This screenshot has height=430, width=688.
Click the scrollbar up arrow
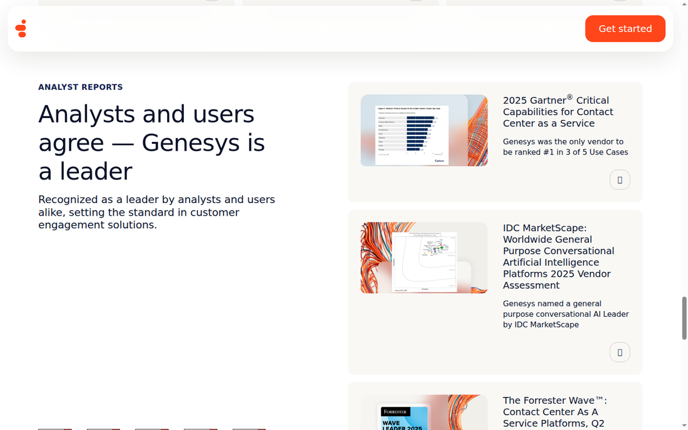point(684,4)
